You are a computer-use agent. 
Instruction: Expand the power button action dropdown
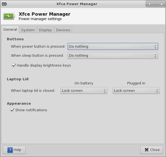(112, 47)
